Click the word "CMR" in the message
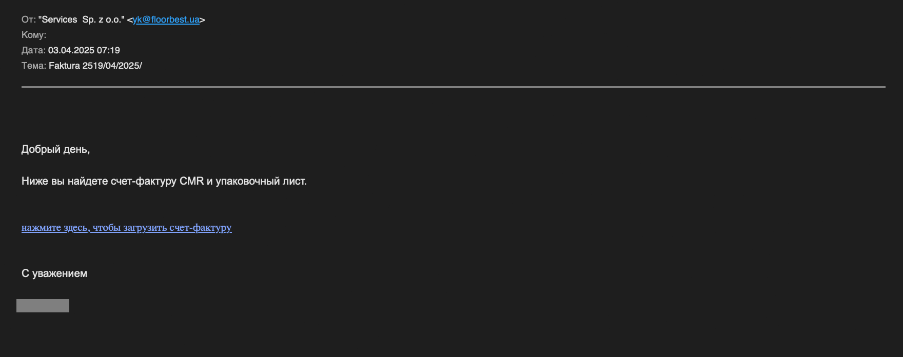This screenshot has height=357, width=903. pos(191,181)
